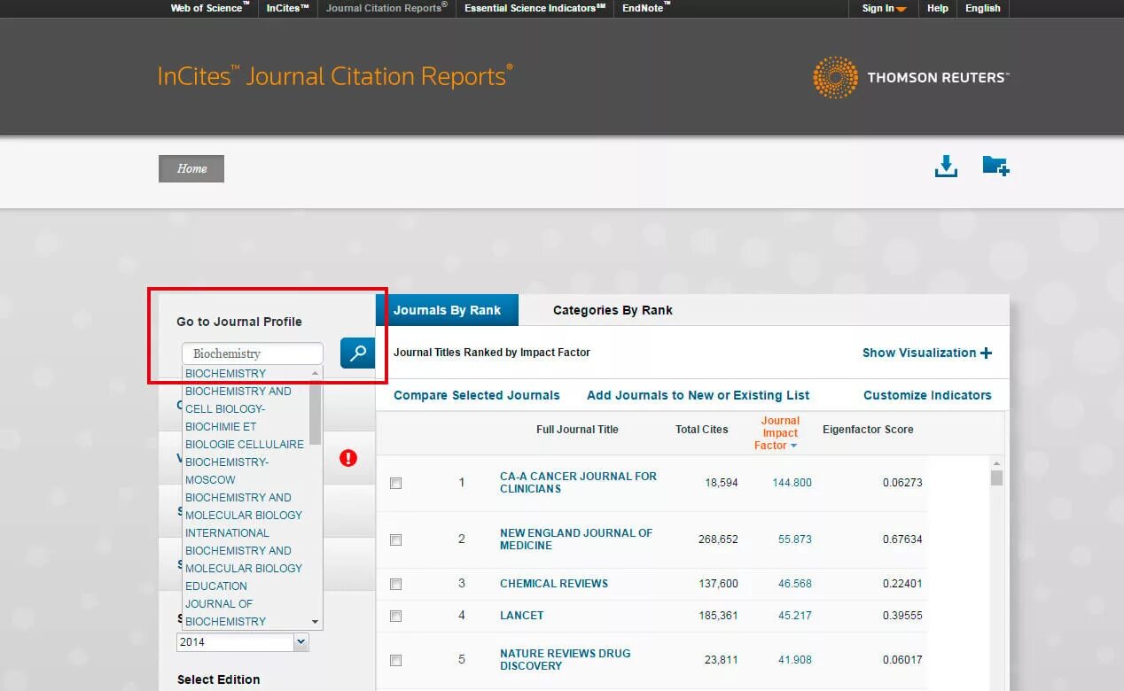Click Eigenfactor value 0.06273
Image resolution: width=1124 pixels, height=691 pixels.
pos(902,483)
